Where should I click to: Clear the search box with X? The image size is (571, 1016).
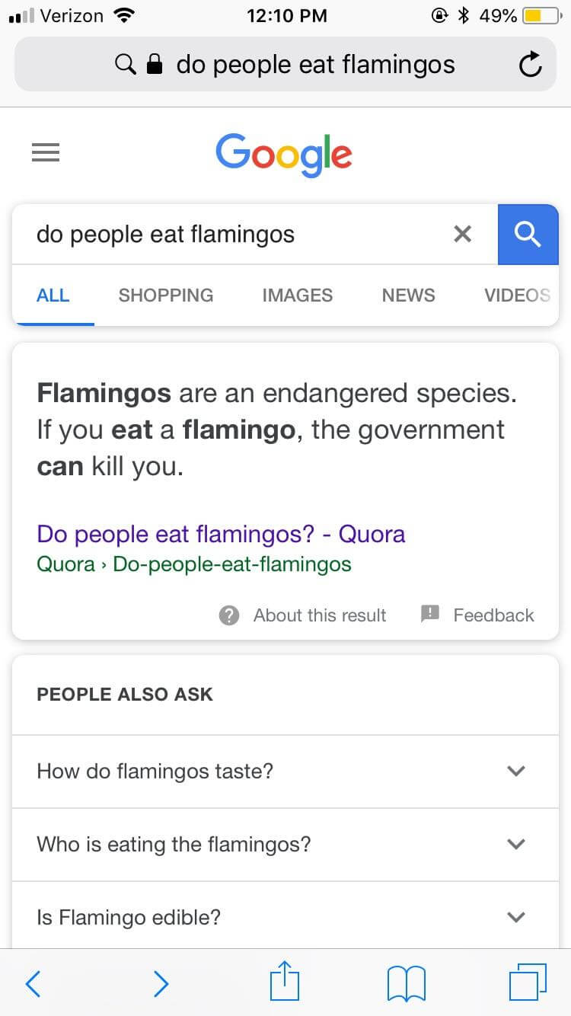click(462, 234)
